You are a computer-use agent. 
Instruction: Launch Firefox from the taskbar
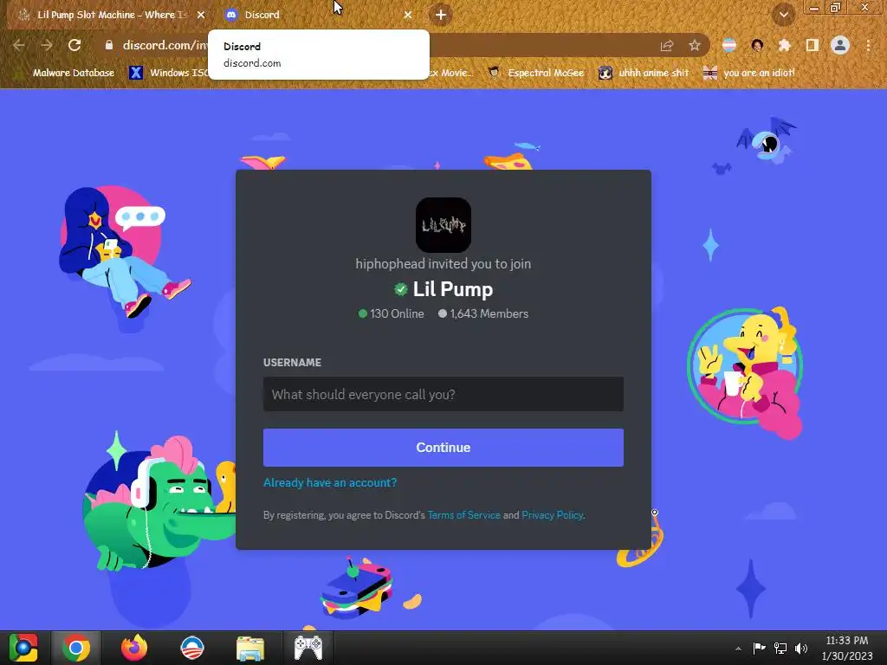(134, 648)
